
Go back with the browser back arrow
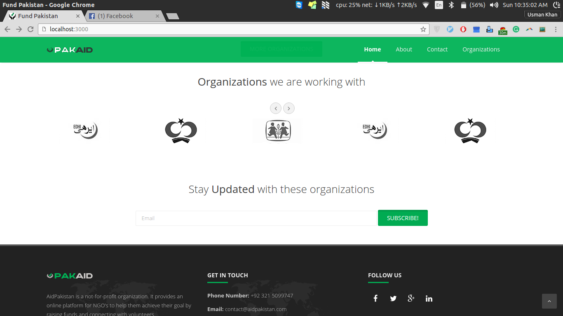7,29
